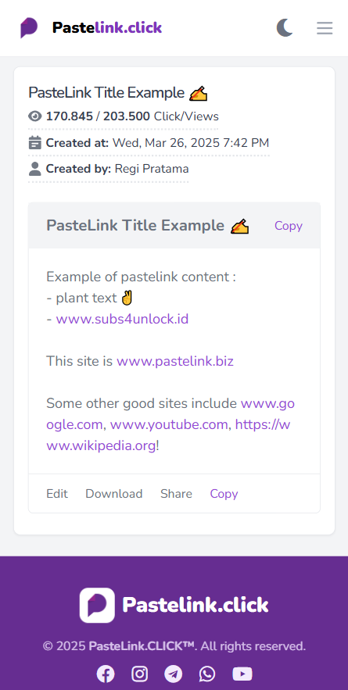Viewport: 348px width, 690px height.
Task: Open the hamburger navigation menu
Action: 325,28
